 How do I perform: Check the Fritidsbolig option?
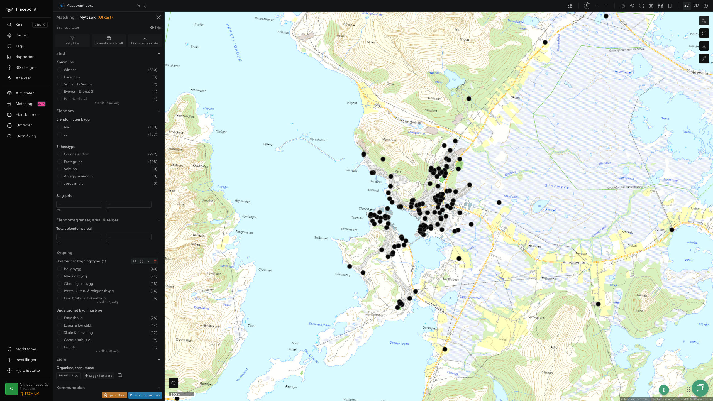(60, 318)
